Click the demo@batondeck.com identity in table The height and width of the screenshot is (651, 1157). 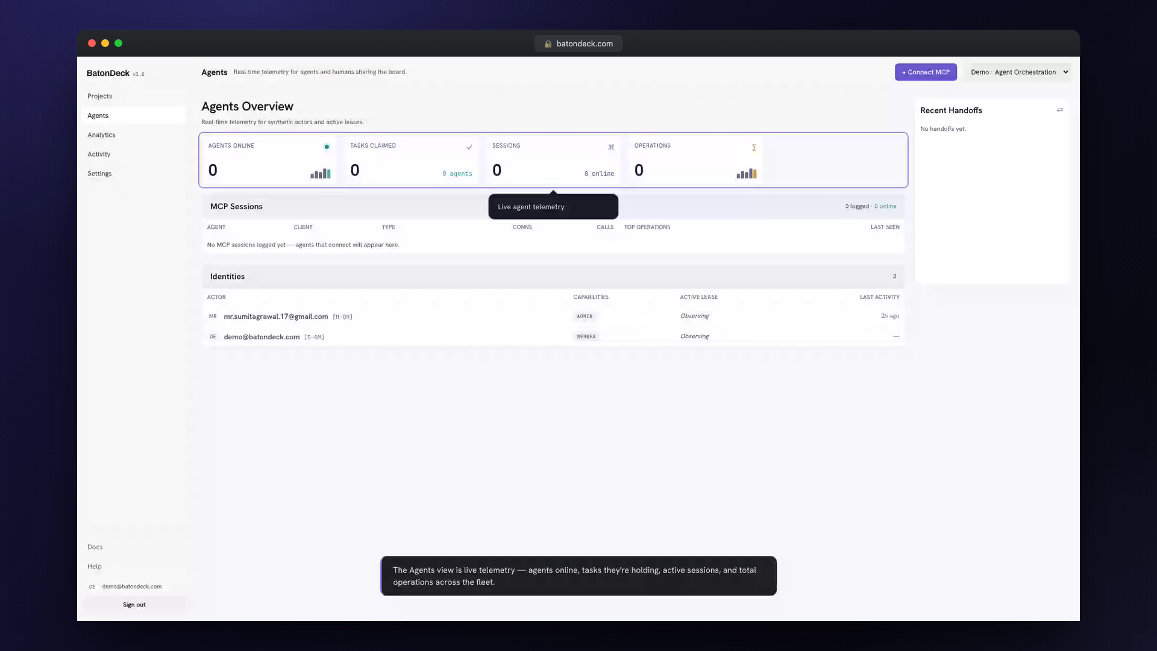point(262,337)
